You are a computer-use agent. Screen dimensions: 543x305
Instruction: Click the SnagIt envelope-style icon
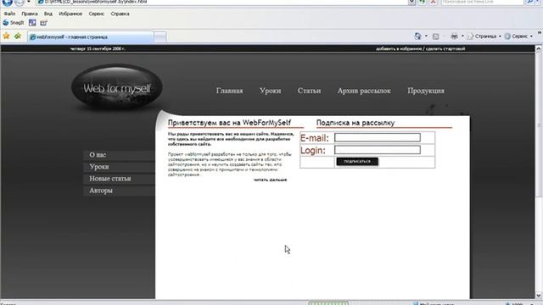point(43,23)
